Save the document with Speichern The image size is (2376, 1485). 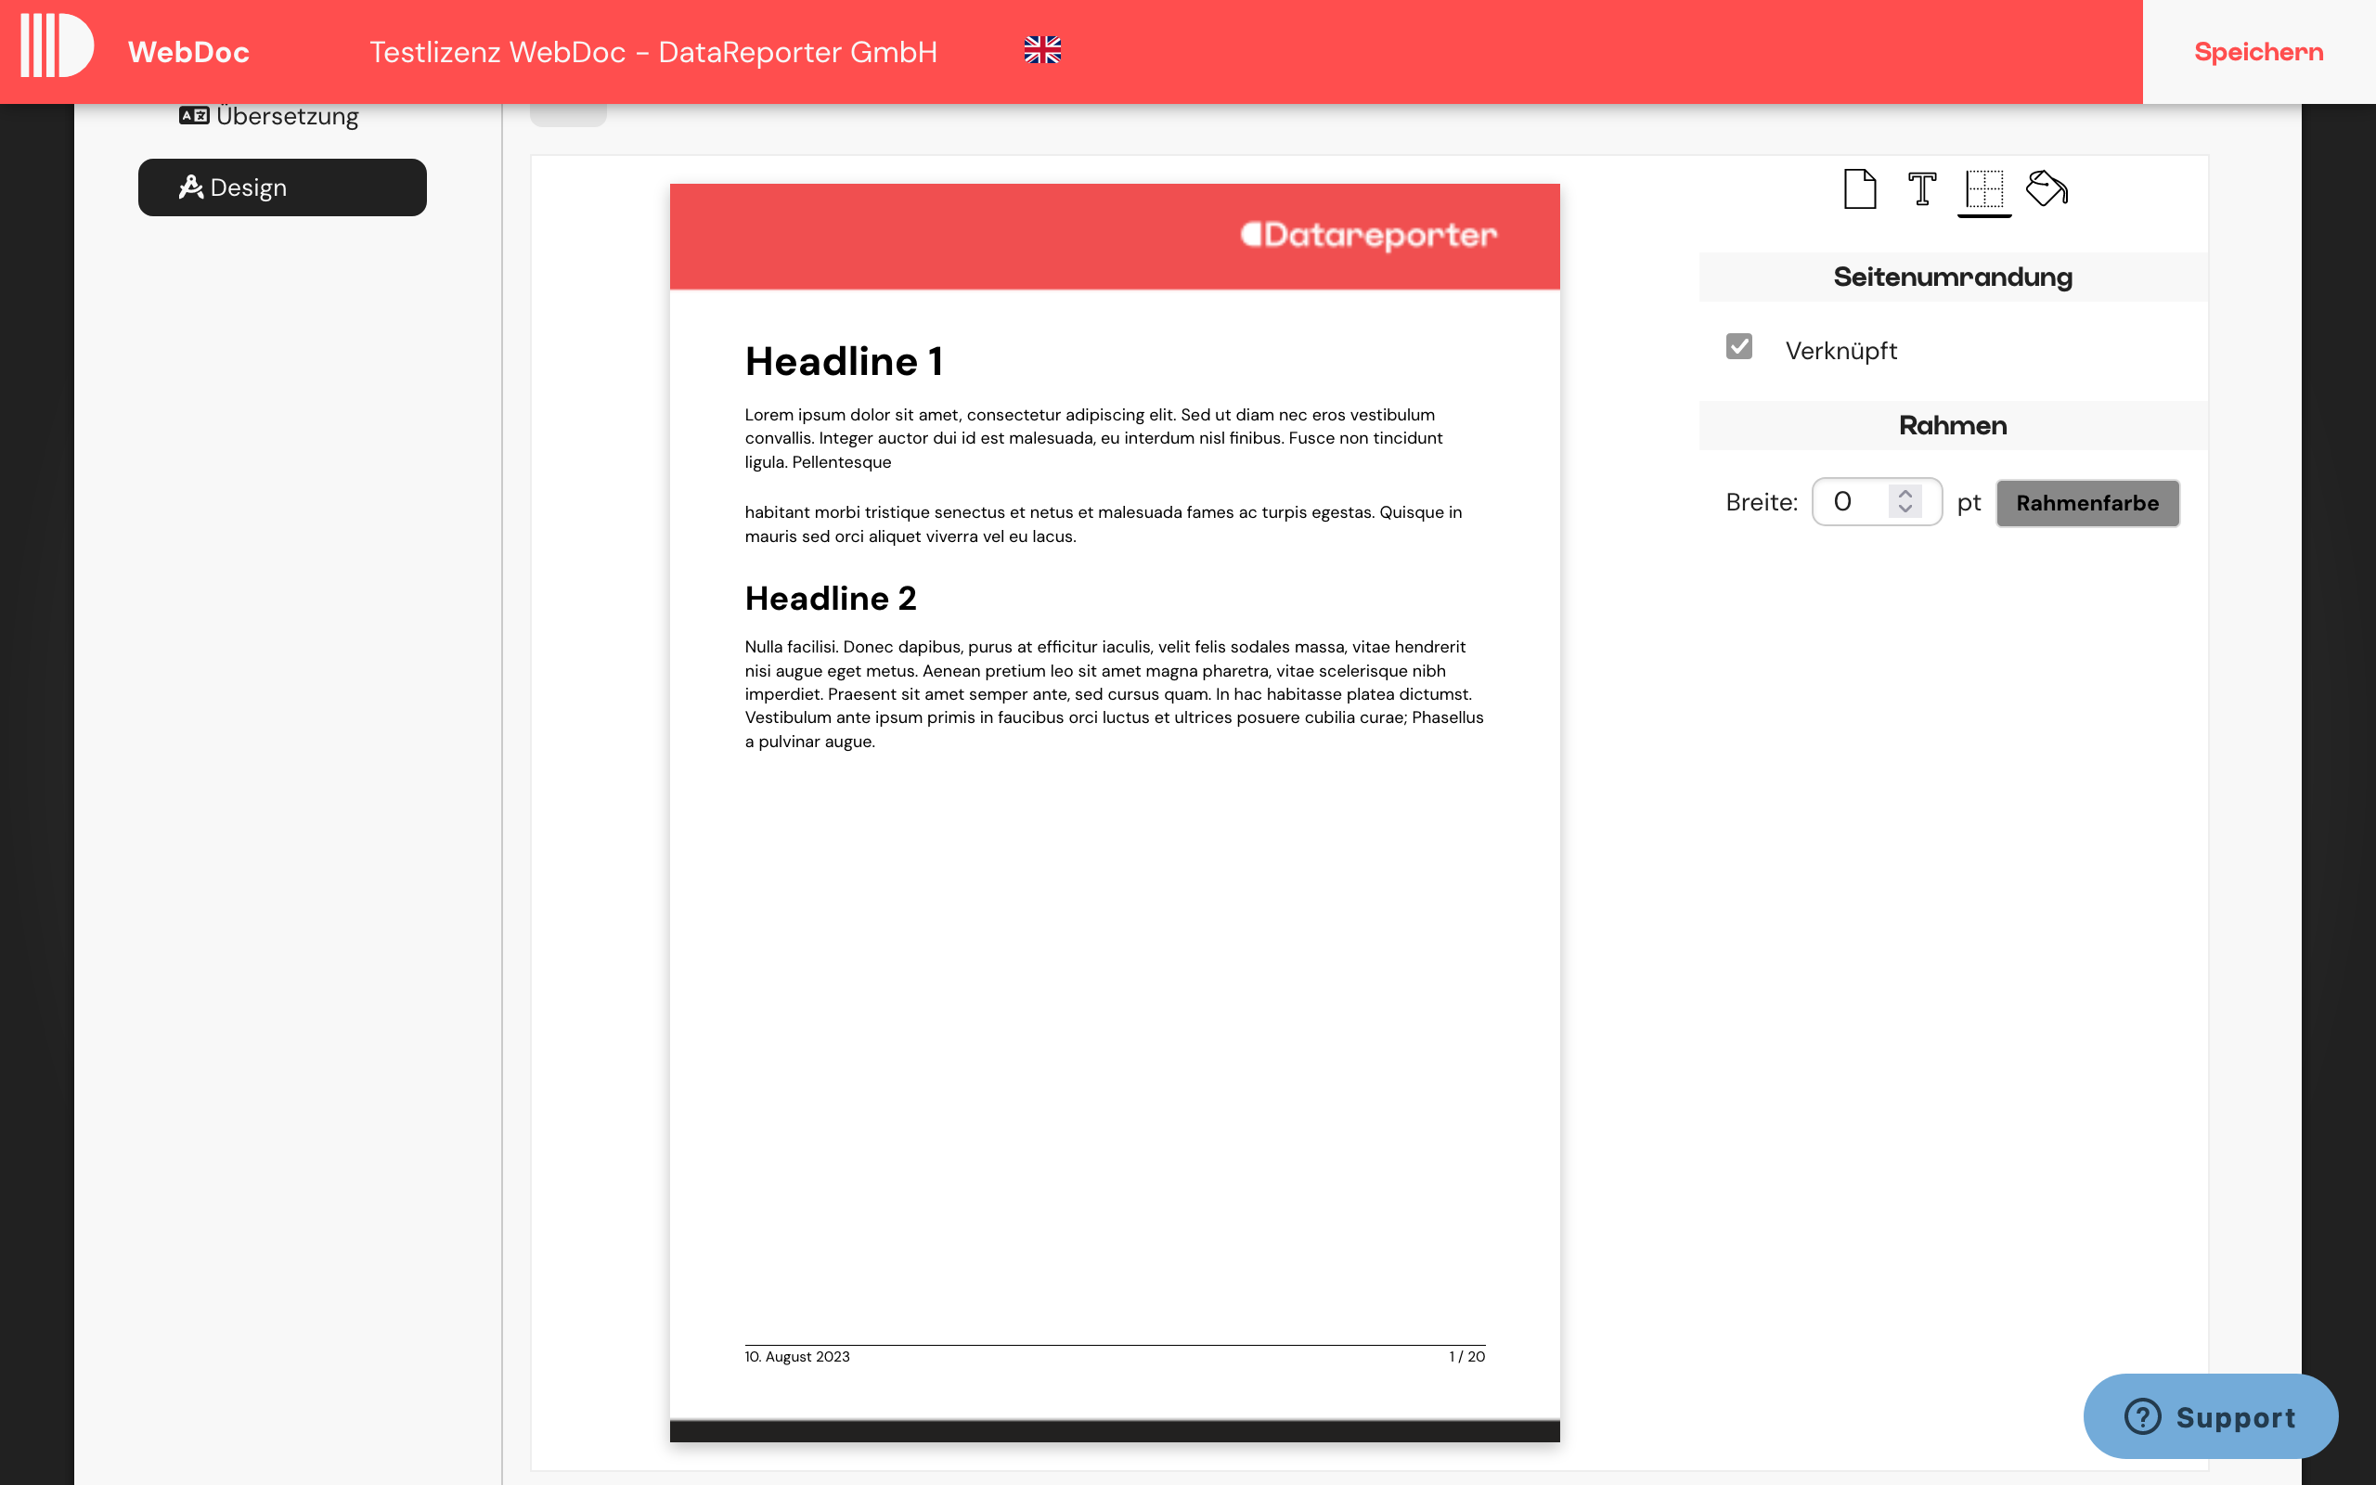(2257, 51)
